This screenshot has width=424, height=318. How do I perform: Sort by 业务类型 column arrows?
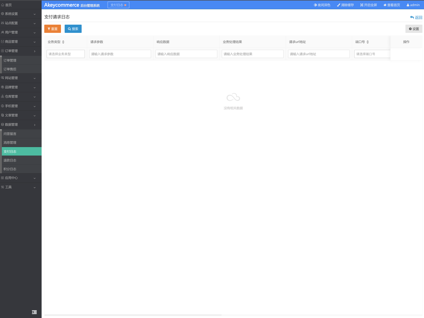63,42
